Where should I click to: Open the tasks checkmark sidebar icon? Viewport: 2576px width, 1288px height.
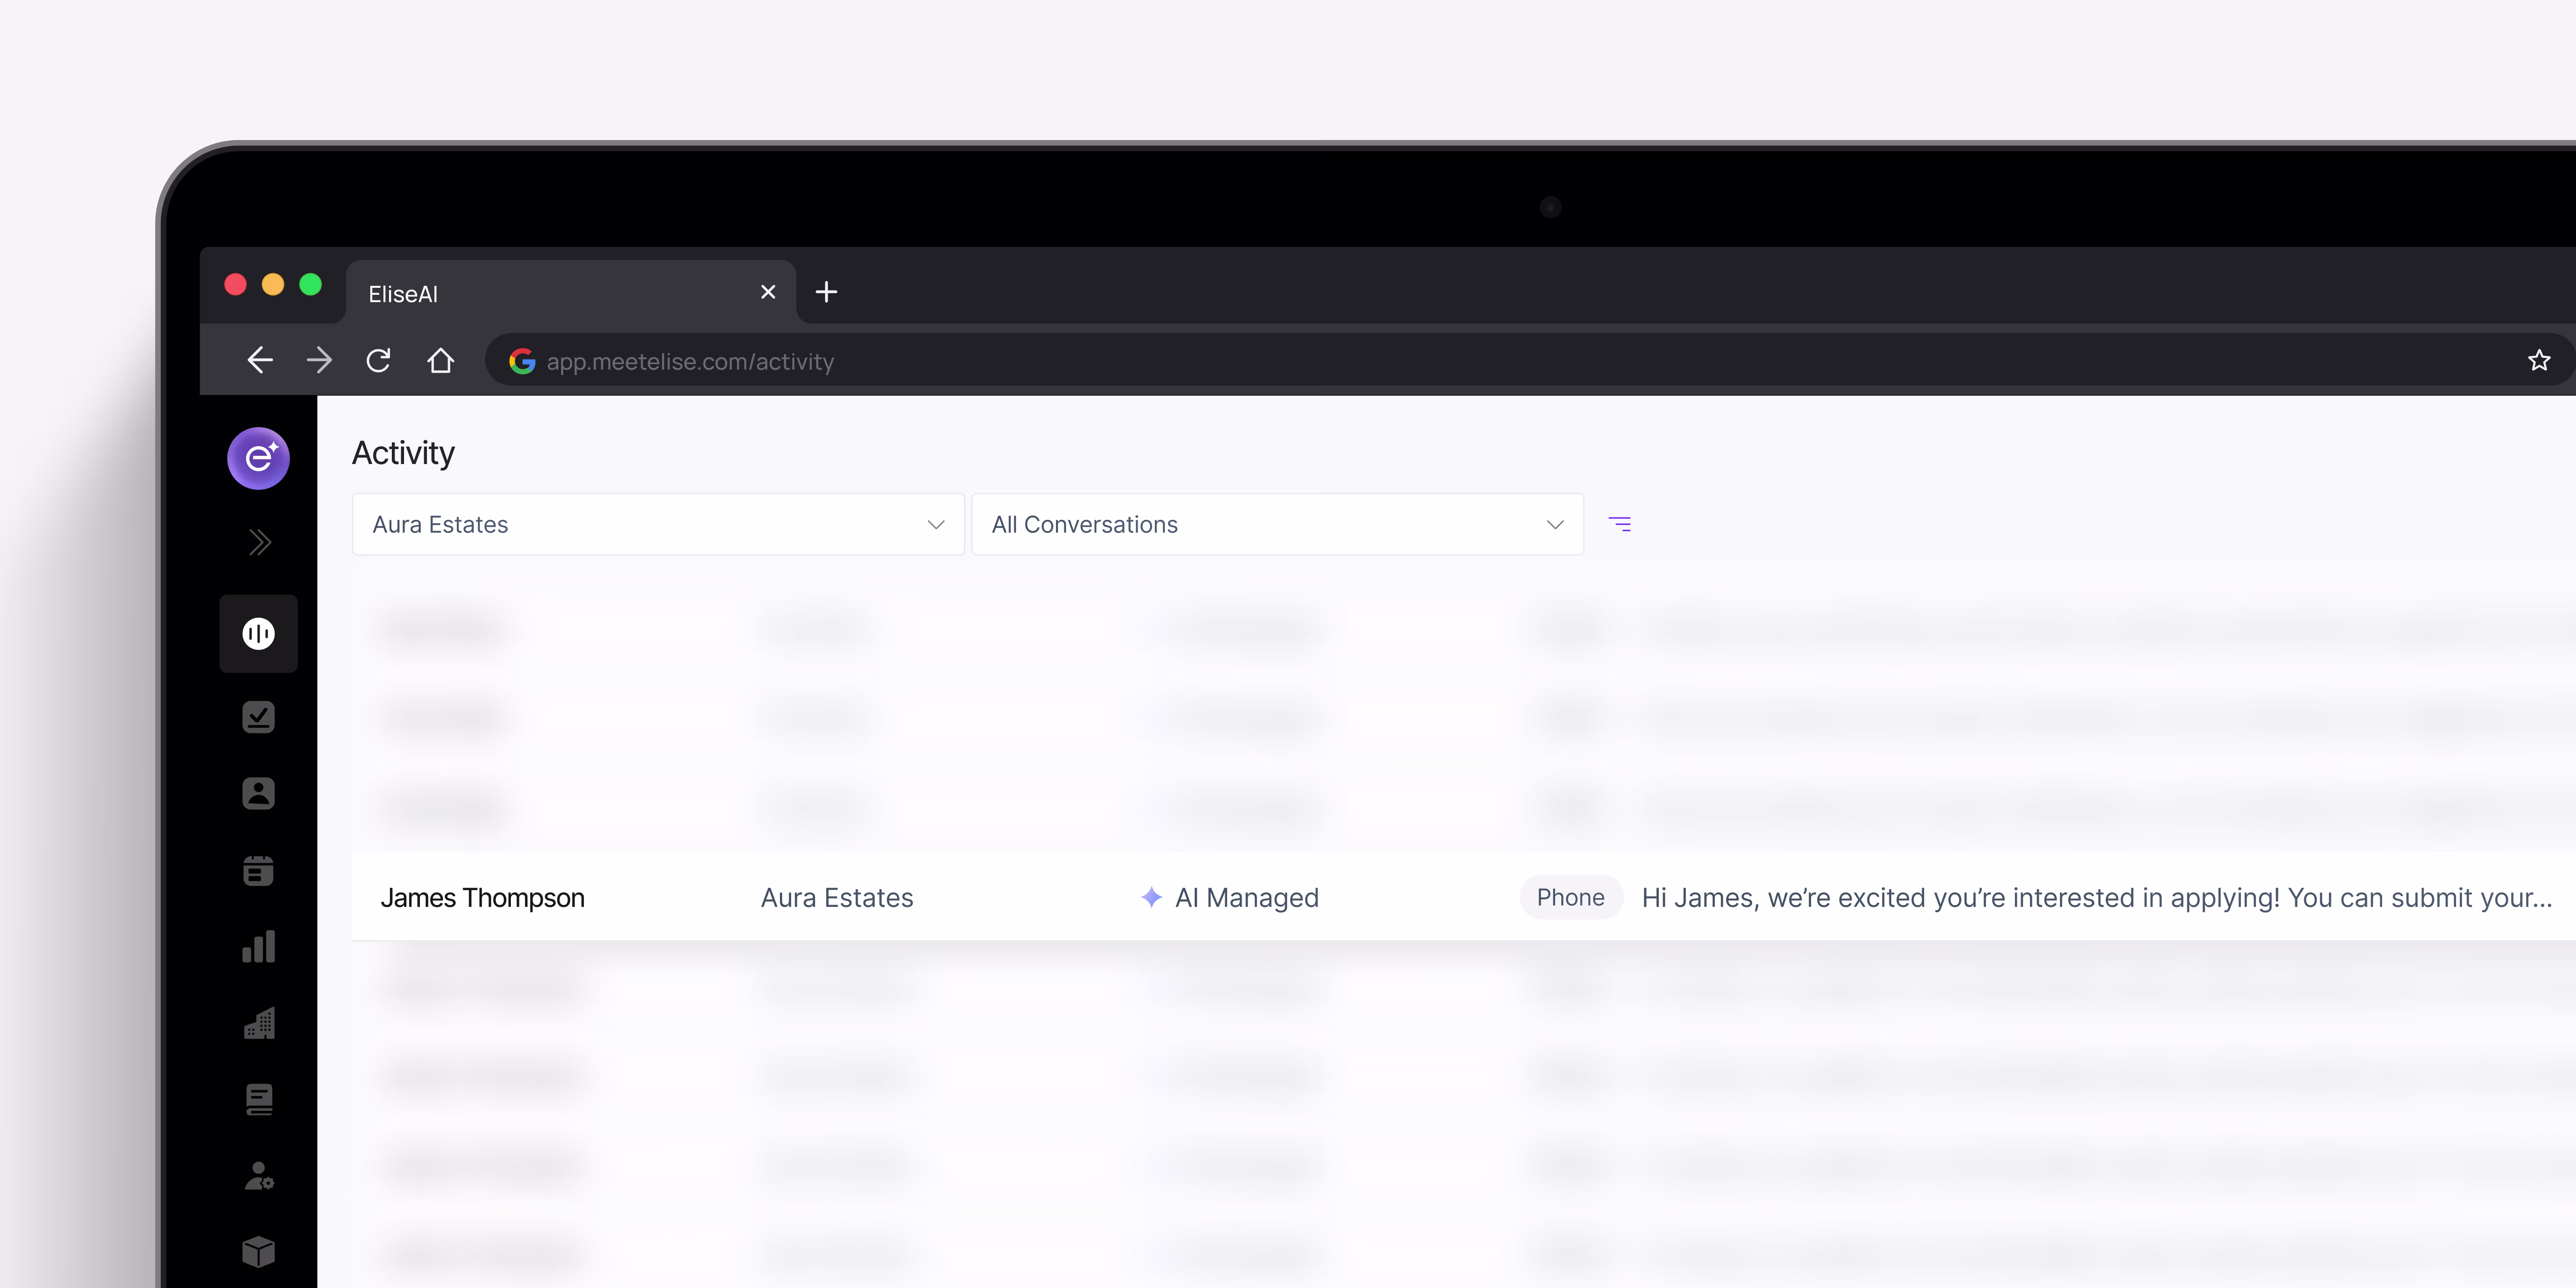pos(258,717)
